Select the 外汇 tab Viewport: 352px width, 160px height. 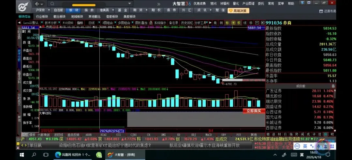point(186,10)
